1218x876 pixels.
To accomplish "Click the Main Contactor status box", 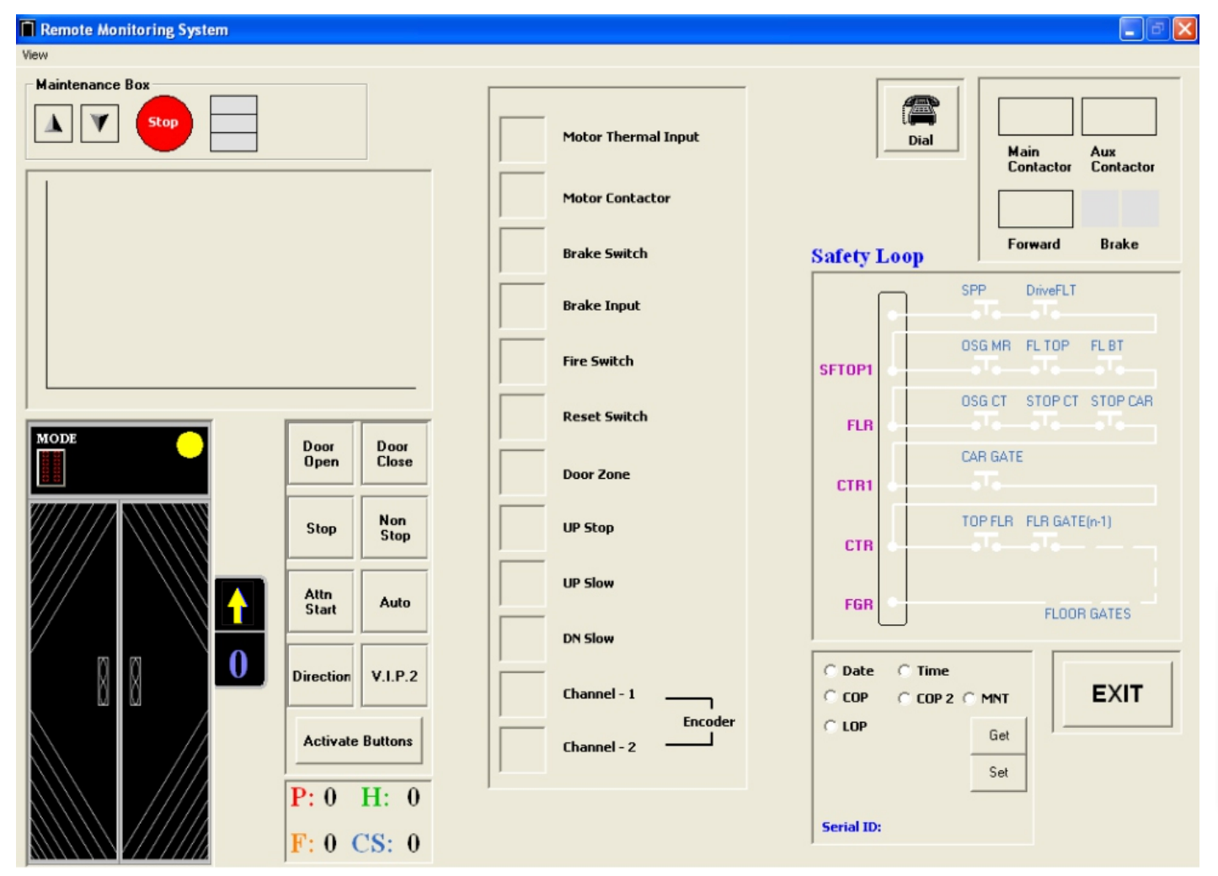I will coord(1035,117).
